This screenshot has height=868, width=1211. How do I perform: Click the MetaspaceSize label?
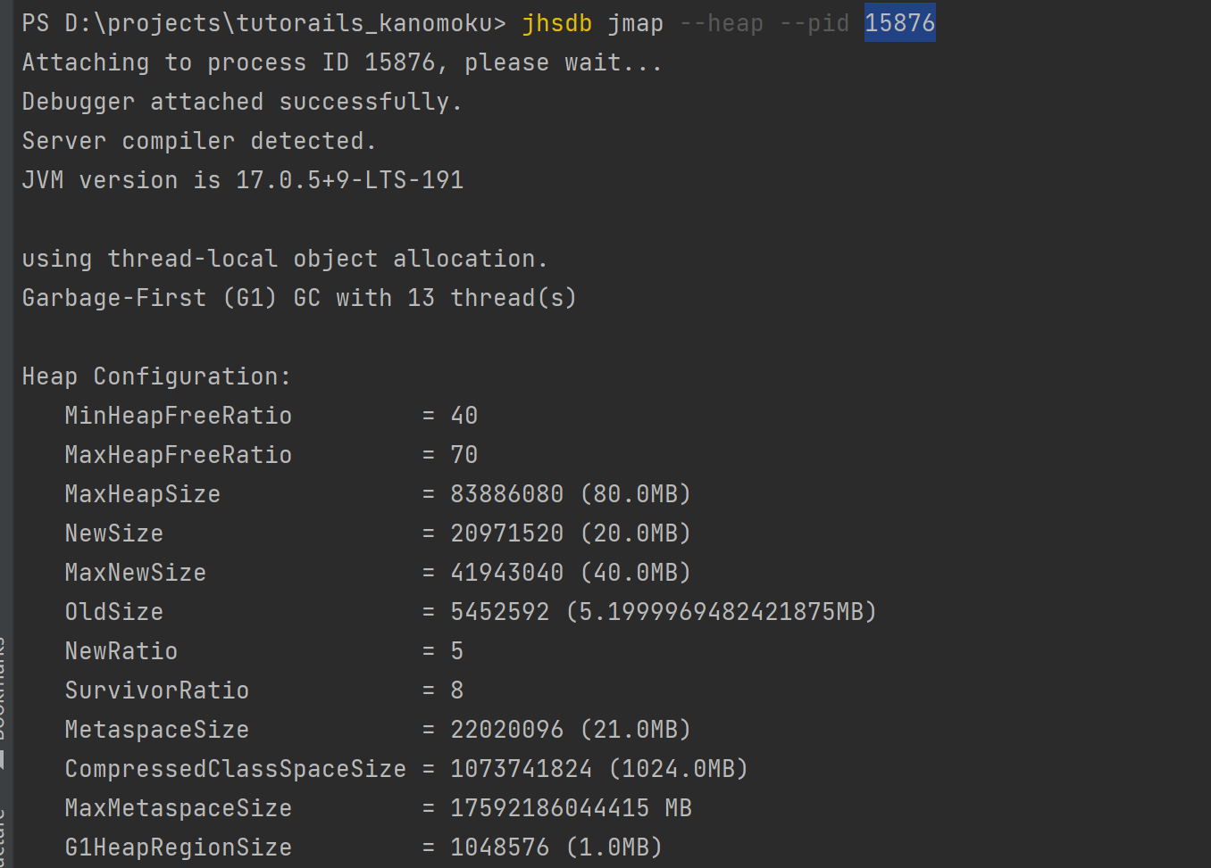click(x=157, y=730)
